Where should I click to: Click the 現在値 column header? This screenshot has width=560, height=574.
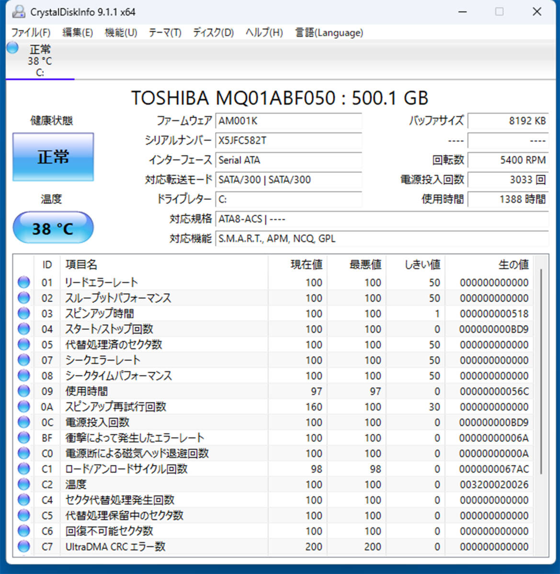point(297,265)
